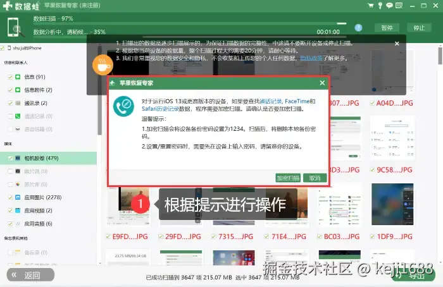Click the 相机胶卷 camera roll icon
Viewport: 443px width, 287px height.
[18, 158]
